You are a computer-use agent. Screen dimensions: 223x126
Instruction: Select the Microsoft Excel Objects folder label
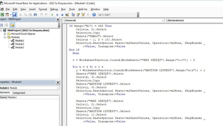tap(23, 34)
